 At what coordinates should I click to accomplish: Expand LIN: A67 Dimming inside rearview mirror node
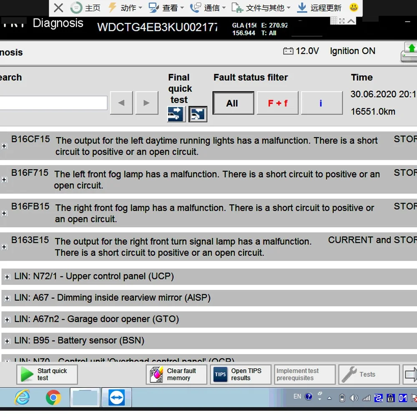tap(7, 299)
